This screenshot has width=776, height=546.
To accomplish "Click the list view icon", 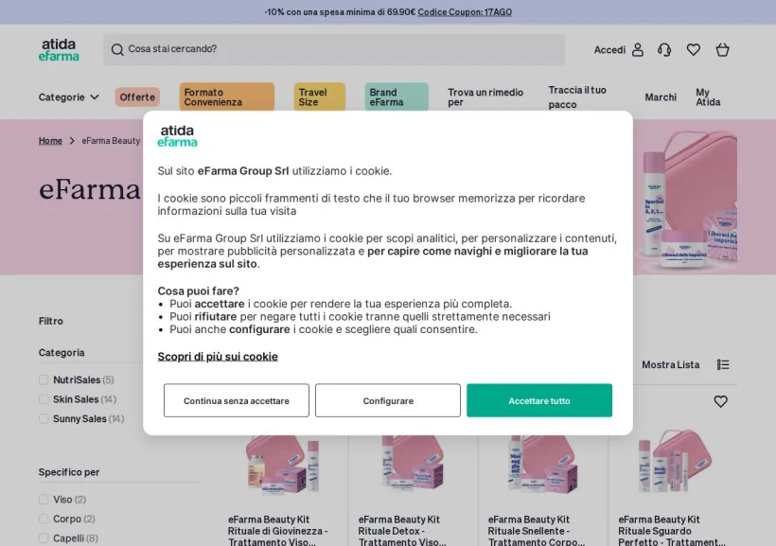I will (723, 365).
